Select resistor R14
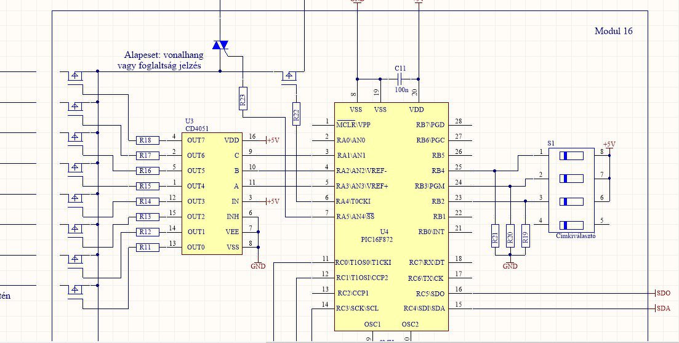 coord(148,201)
